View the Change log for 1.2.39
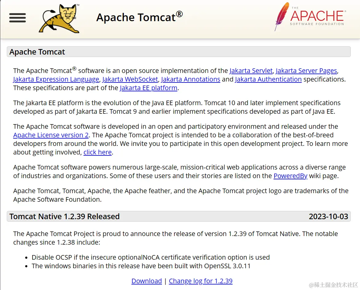 (x=201, y=281)
